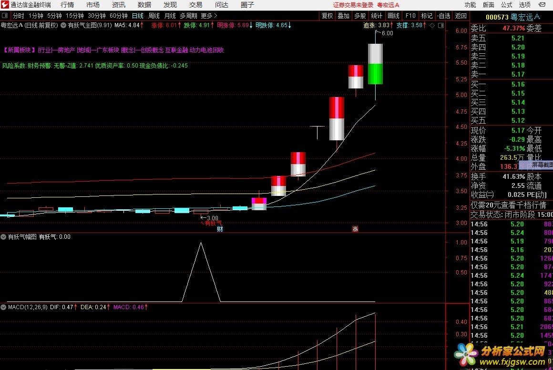Viewport: 553px width, 370px height.
Task: Open the MACD indicator dropdown circle
Action: [x=3, y=307]
